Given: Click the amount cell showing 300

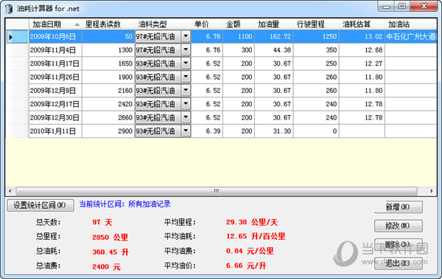Looking at the screenshot, I should pos(239,50).
